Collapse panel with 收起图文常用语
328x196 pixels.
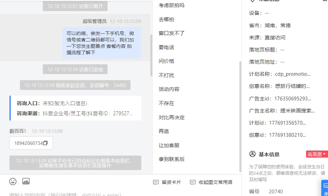click(x=211, y=182)
